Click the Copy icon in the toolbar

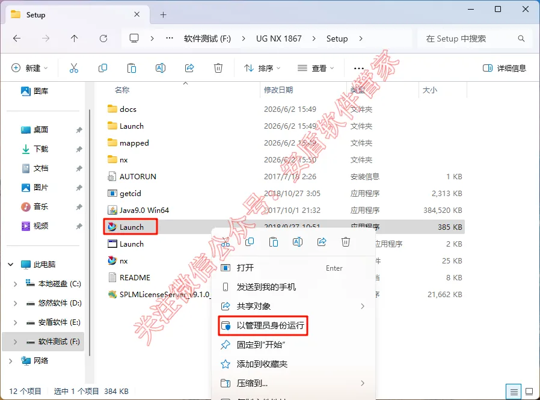pyautogui.click(x=103, y=68)
